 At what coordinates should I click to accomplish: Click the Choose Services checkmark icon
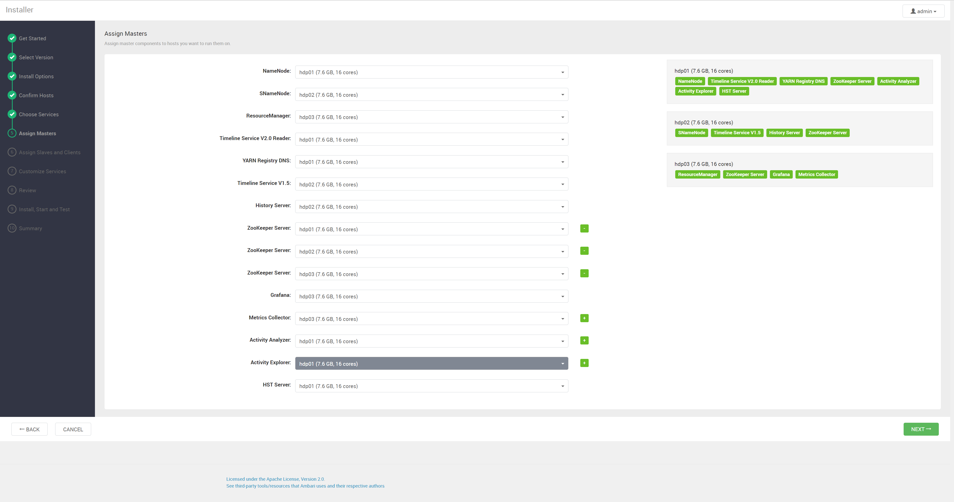click(x=12, y=114)
